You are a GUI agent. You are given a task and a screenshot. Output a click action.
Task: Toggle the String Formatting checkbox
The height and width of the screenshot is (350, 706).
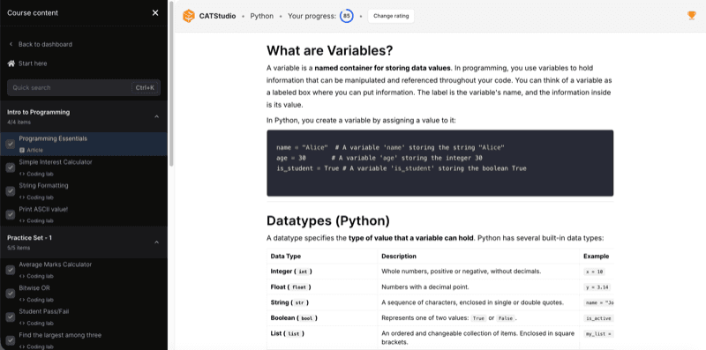tap(11, 191)
